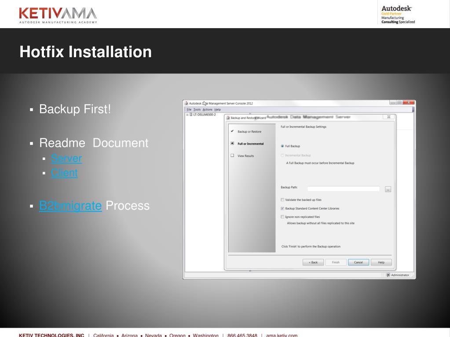Screen dimensions: 450x337
Task: Click the server icon beside LT-DELLM6500-2
Action: tap(191, 115)
